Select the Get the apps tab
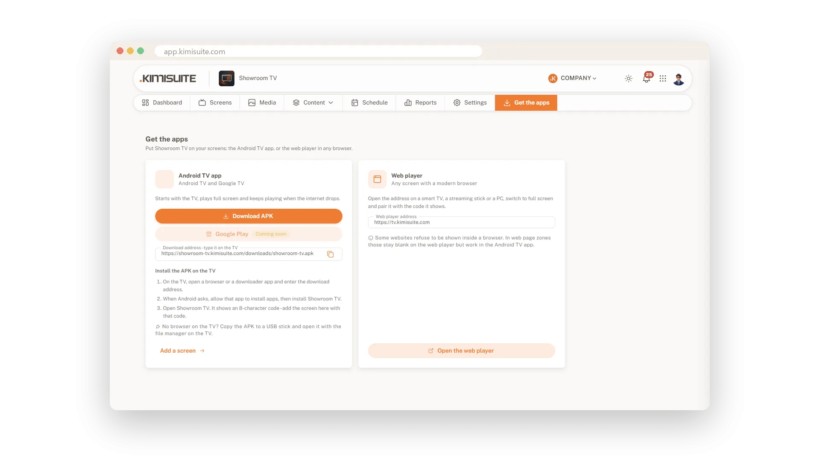This screenshot has width=820, height=461. [x=526, y=102]
